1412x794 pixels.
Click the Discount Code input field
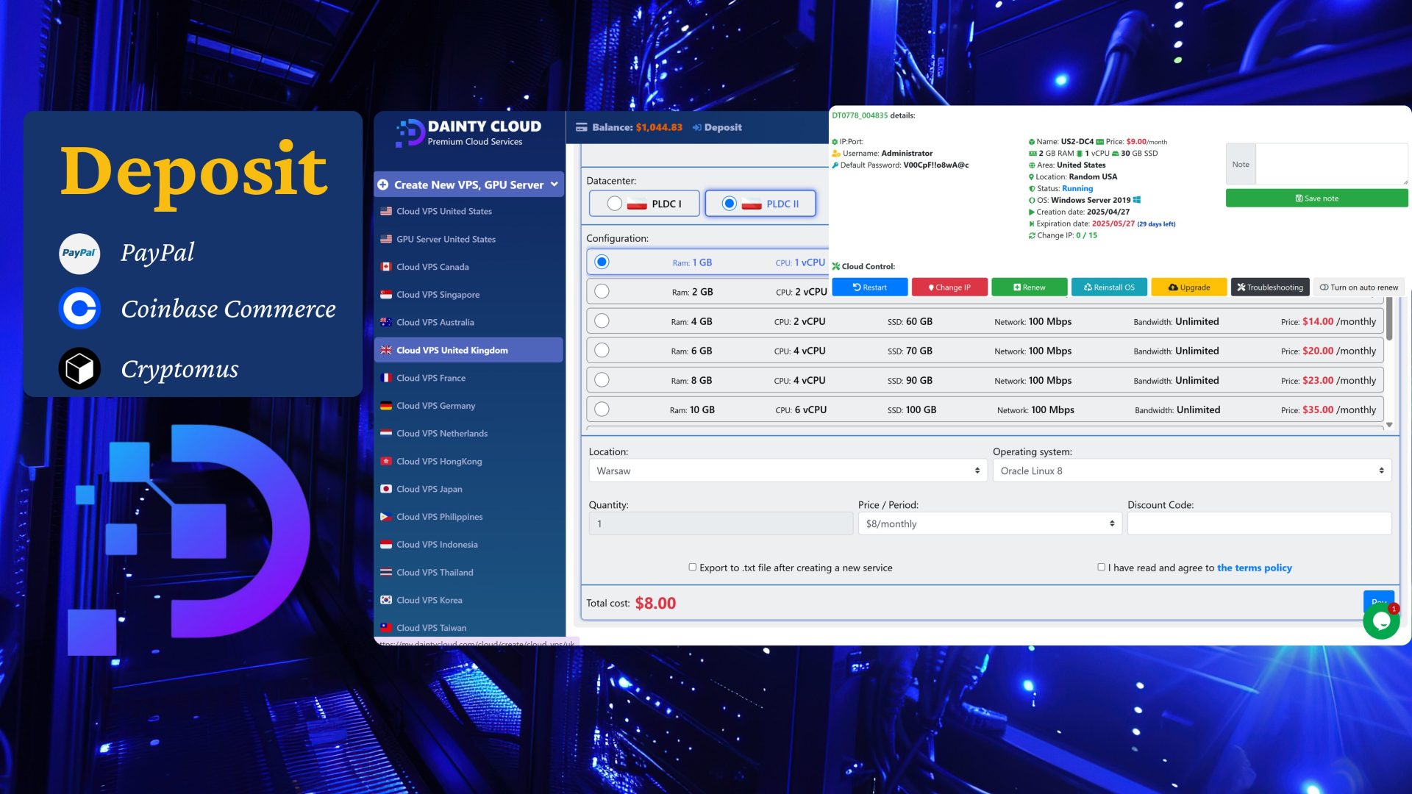[x=1259, y=523]
